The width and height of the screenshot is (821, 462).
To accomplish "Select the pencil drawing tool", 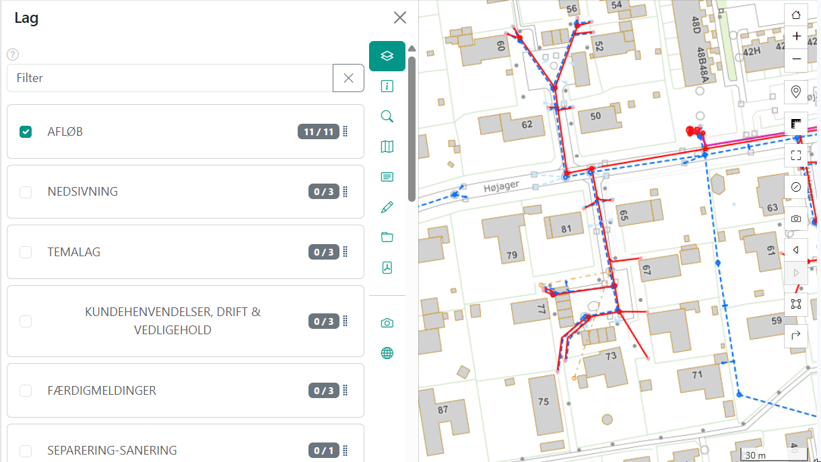I will 387,207.
